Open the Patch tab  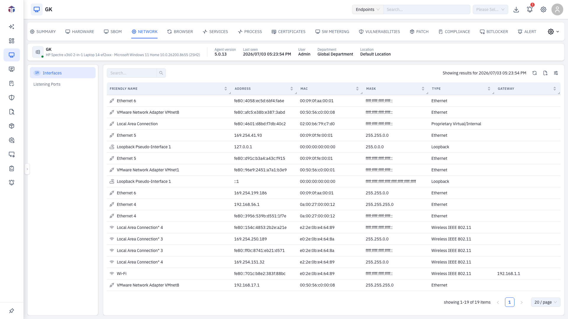419,32
